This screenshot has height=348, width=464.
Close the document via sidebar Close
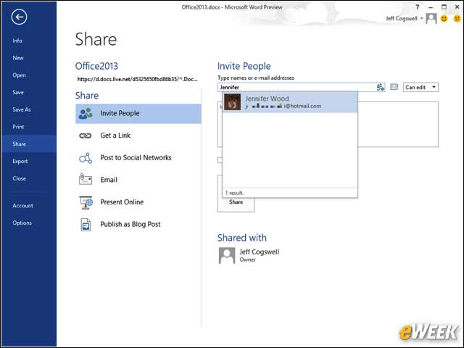coord(20,178)
